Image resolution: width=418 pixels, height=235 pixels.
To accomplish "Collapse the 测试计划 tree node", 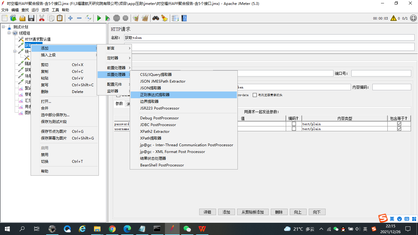I will pos(3,27).
